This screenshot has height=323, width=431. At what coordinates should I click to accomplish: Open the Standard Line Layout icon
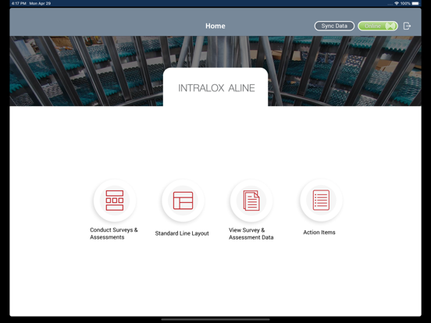click(x=183, y=201)
